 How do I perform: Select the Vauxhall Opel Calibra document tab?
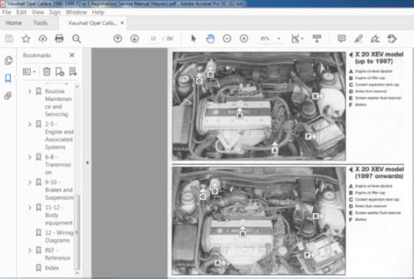pos(93,23)
